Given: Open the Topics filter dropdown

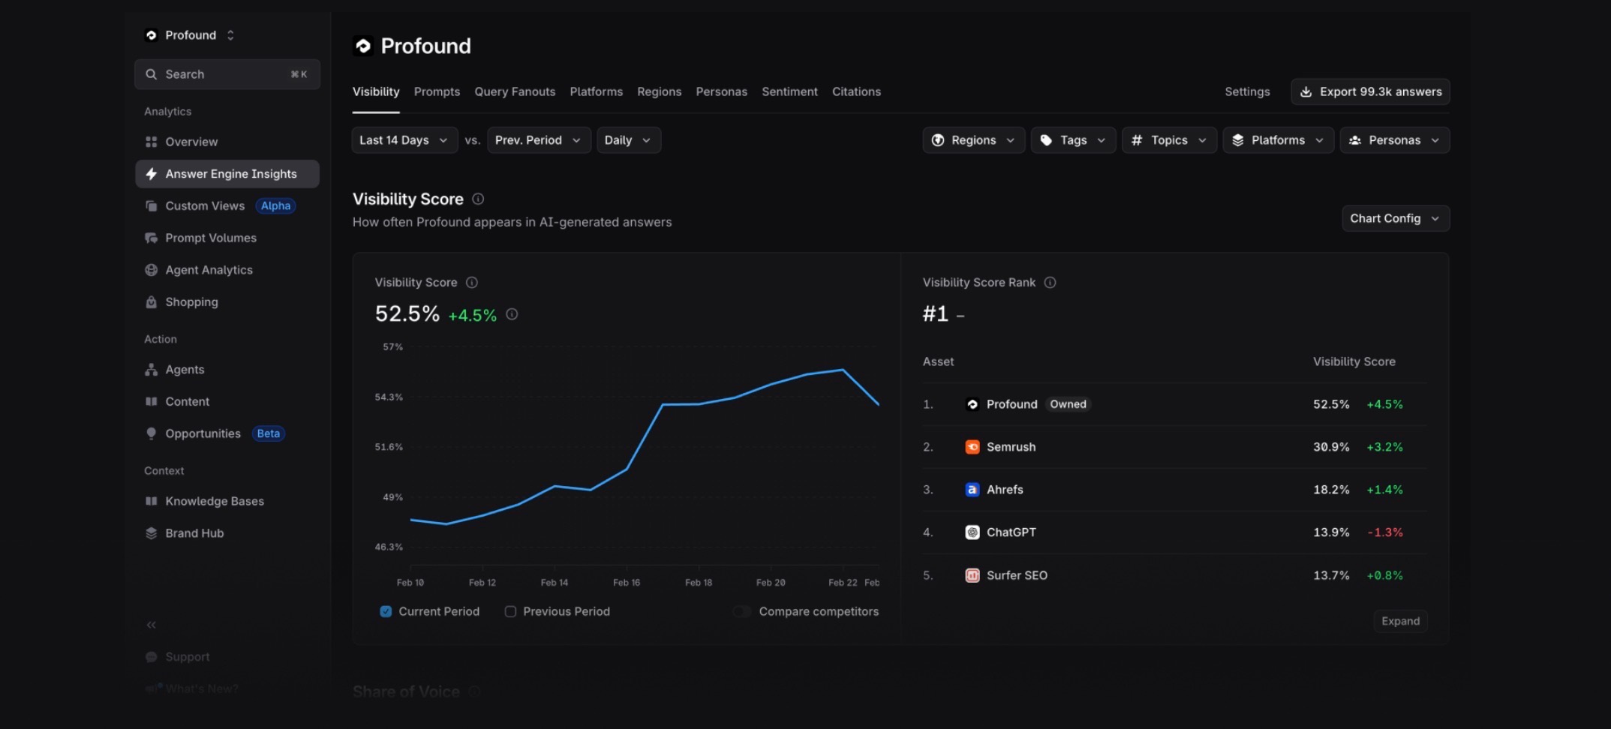Looking at the screenshot, I should pyautogui.click(x=1169, y=140).
